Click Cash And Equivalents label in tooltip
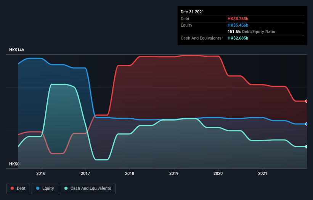This screenshot has height=200, width=313. (x=201, y=38)
